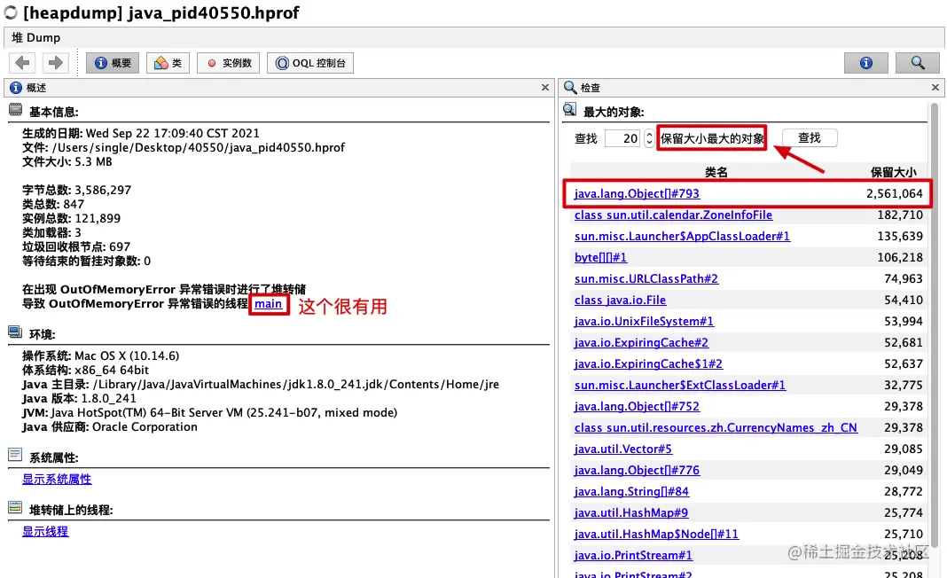Open sun.misc.URLClassPath#2 entry
The height and width of the screenshot is (578, 947).
point(646,278)
